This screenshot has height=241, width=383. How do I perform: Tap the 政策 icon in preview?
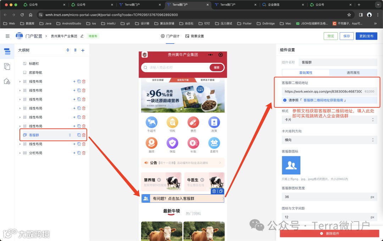click(x=214, y=122)
